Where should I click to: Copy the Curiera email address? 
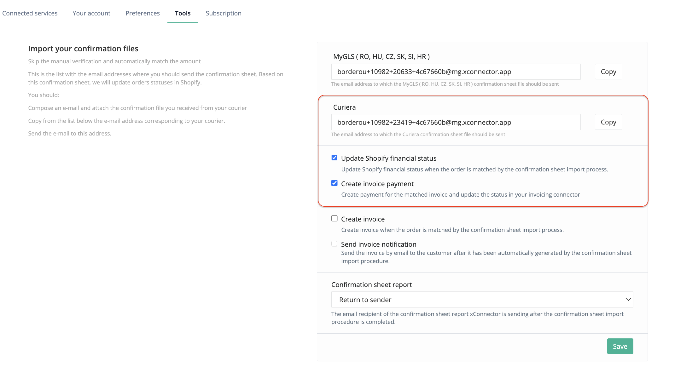[608, 122]
